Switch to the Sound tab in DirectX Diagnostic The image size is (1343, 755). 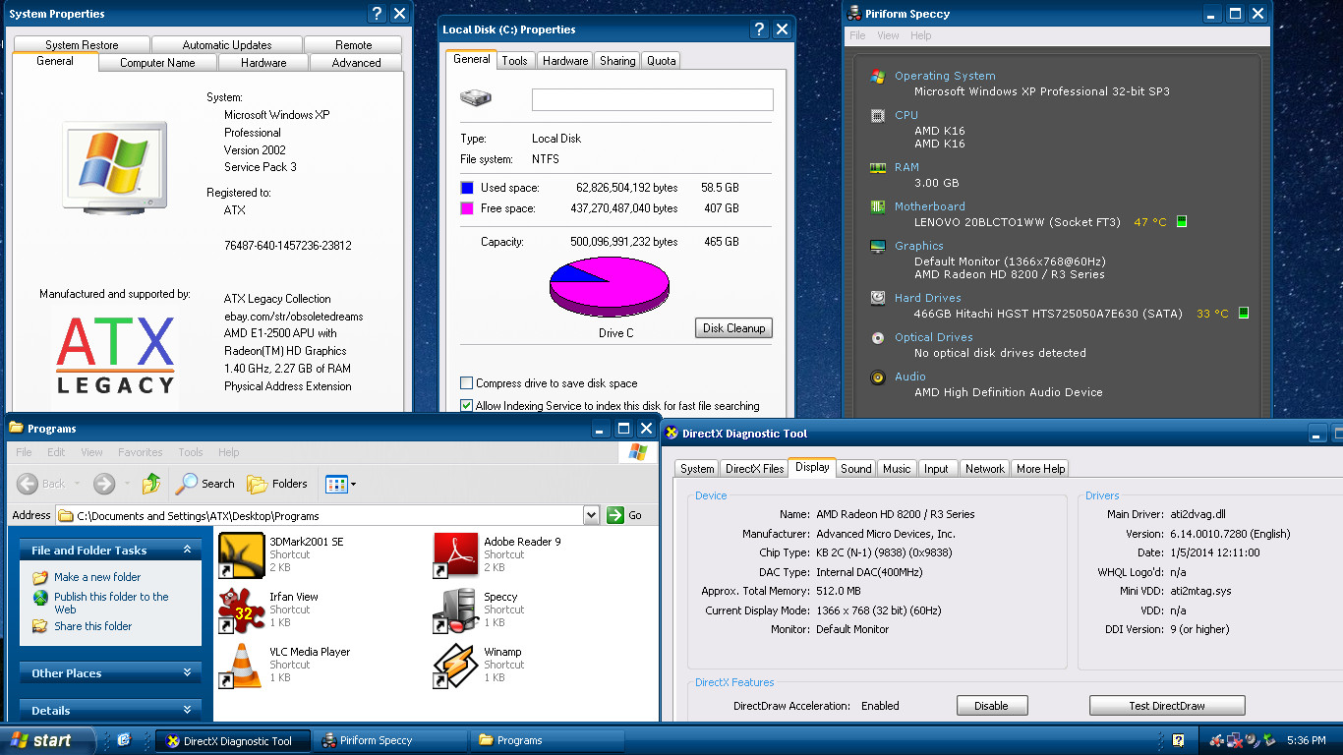point(855,468)
